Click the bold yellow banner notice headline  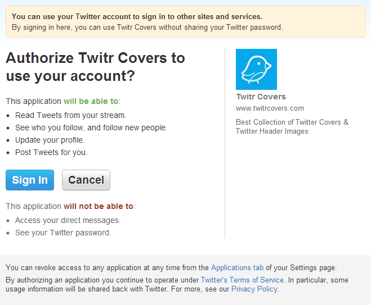click(x=137, y=17)
